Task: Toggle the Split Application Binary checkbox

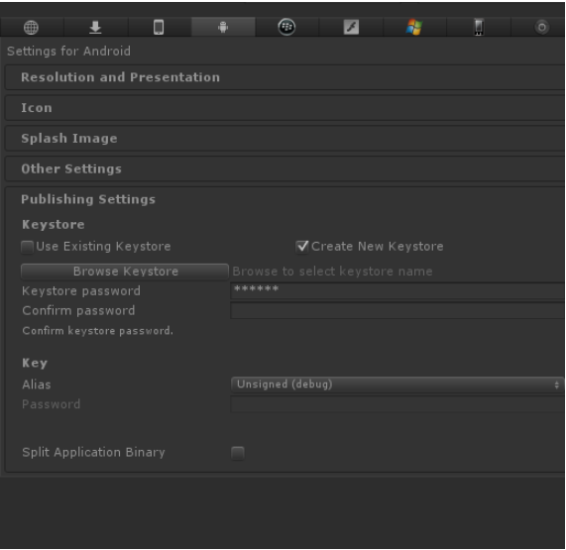Action: pos(238,453)
